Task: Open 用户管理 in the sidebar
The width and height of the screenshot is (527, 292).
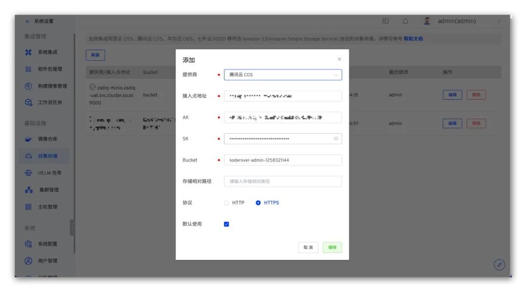Action: pyautogui.click(x=47, y=261)
